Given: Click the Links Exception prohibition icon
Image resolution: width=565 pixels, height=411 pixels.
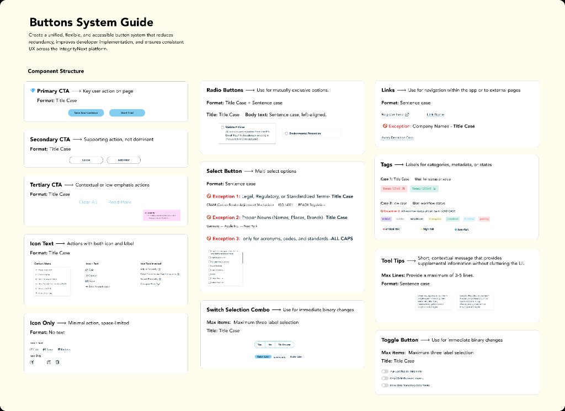Looking at the screenshot, I should pos(385,126).
